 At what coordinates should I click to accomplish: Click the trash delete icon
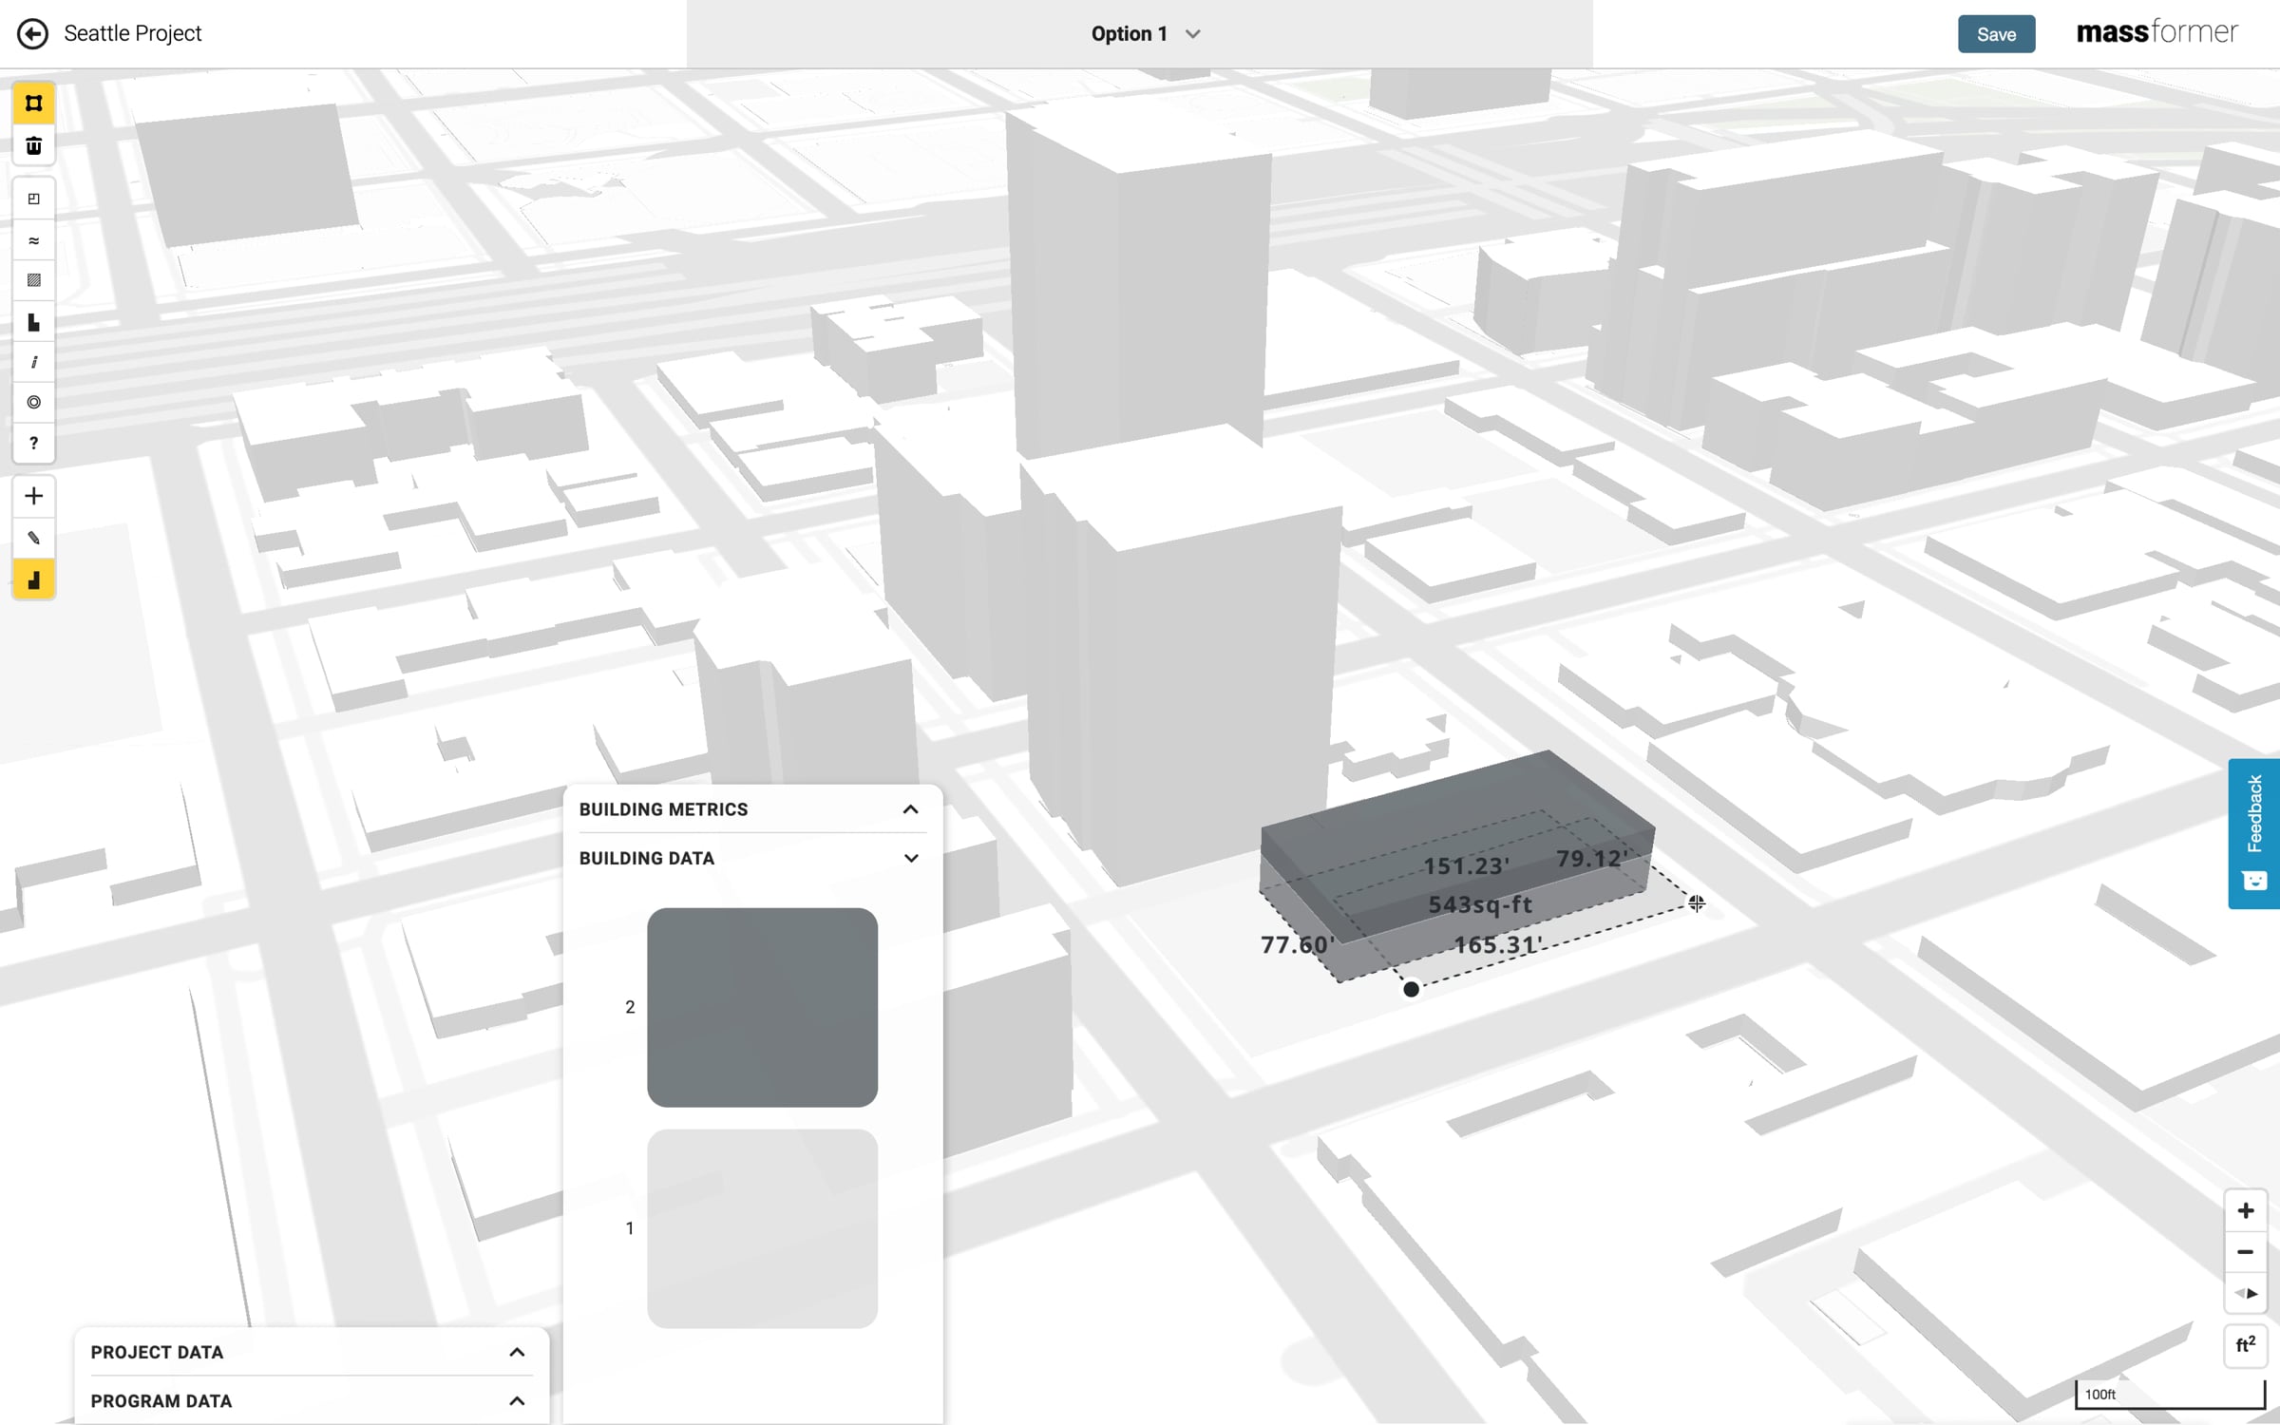pos(33,145)
